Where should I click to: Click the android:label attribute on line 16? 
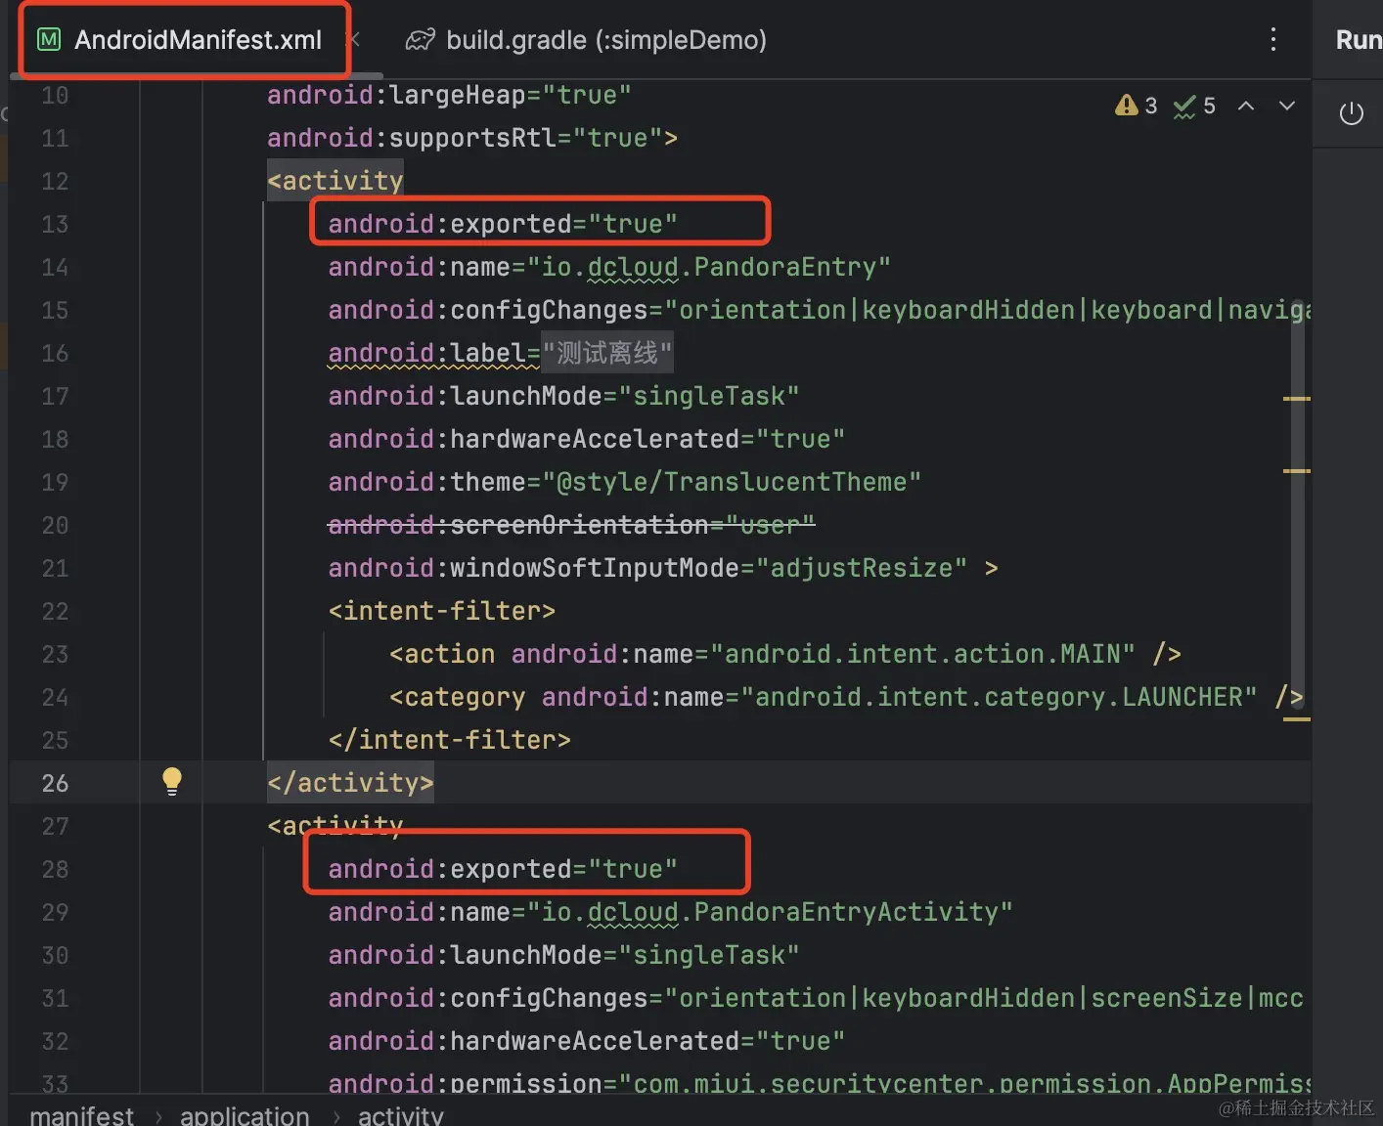tap(500, 353)
